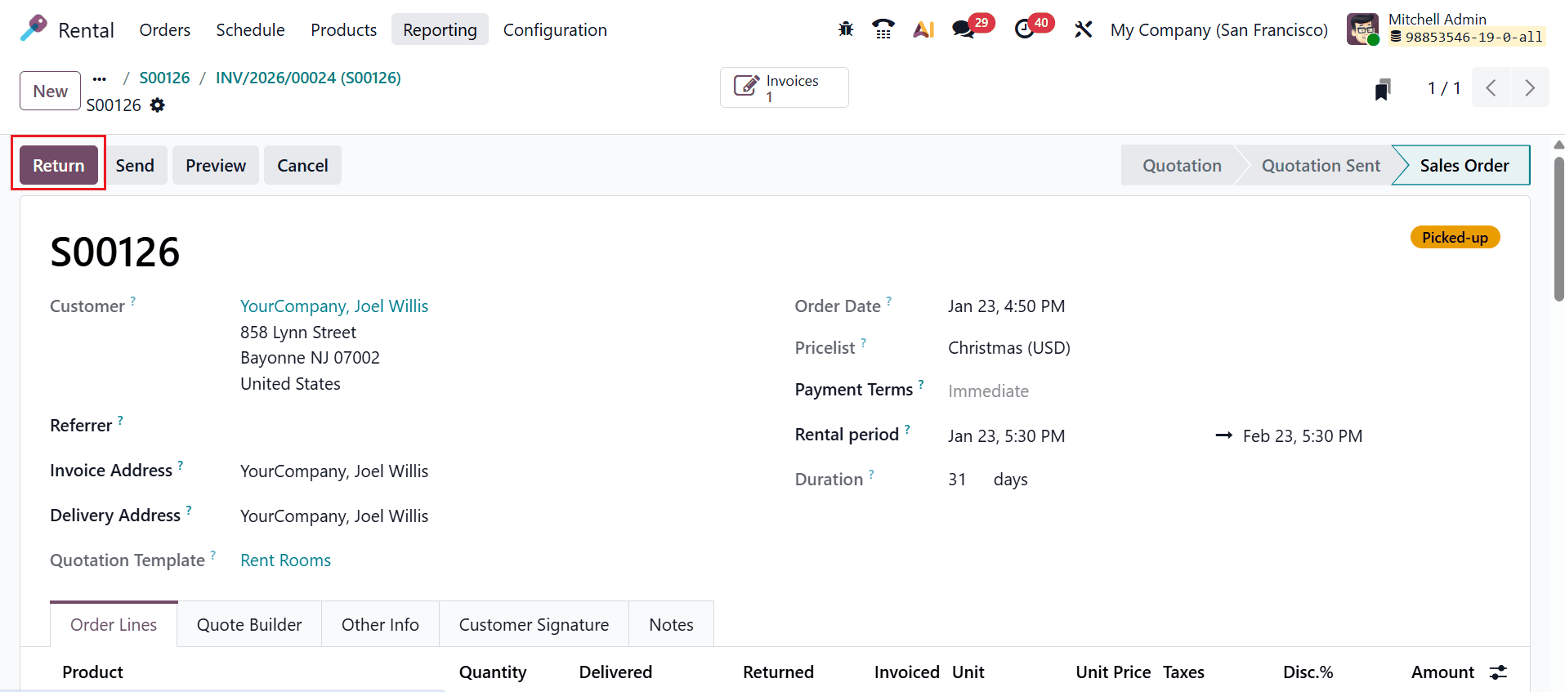1565x692 pixels.
Task: Switch company My Company (San Francisco)
Action: click(1218, 29)
